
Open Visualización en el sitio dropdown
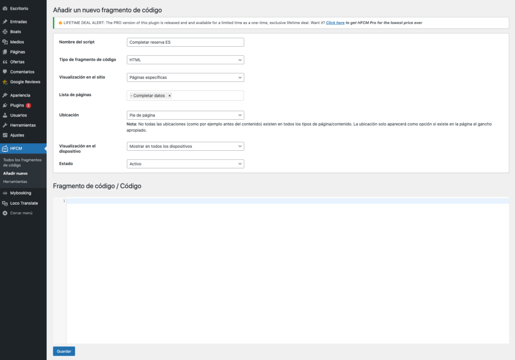[x=185, y=77]
